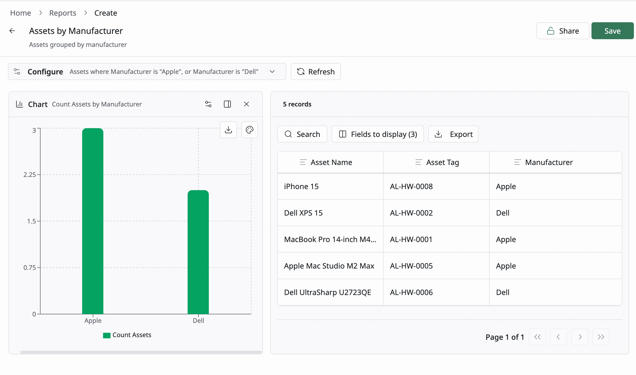Screen dimensions: 636x375
Task: Save the report
Action: tap(613, 31)
